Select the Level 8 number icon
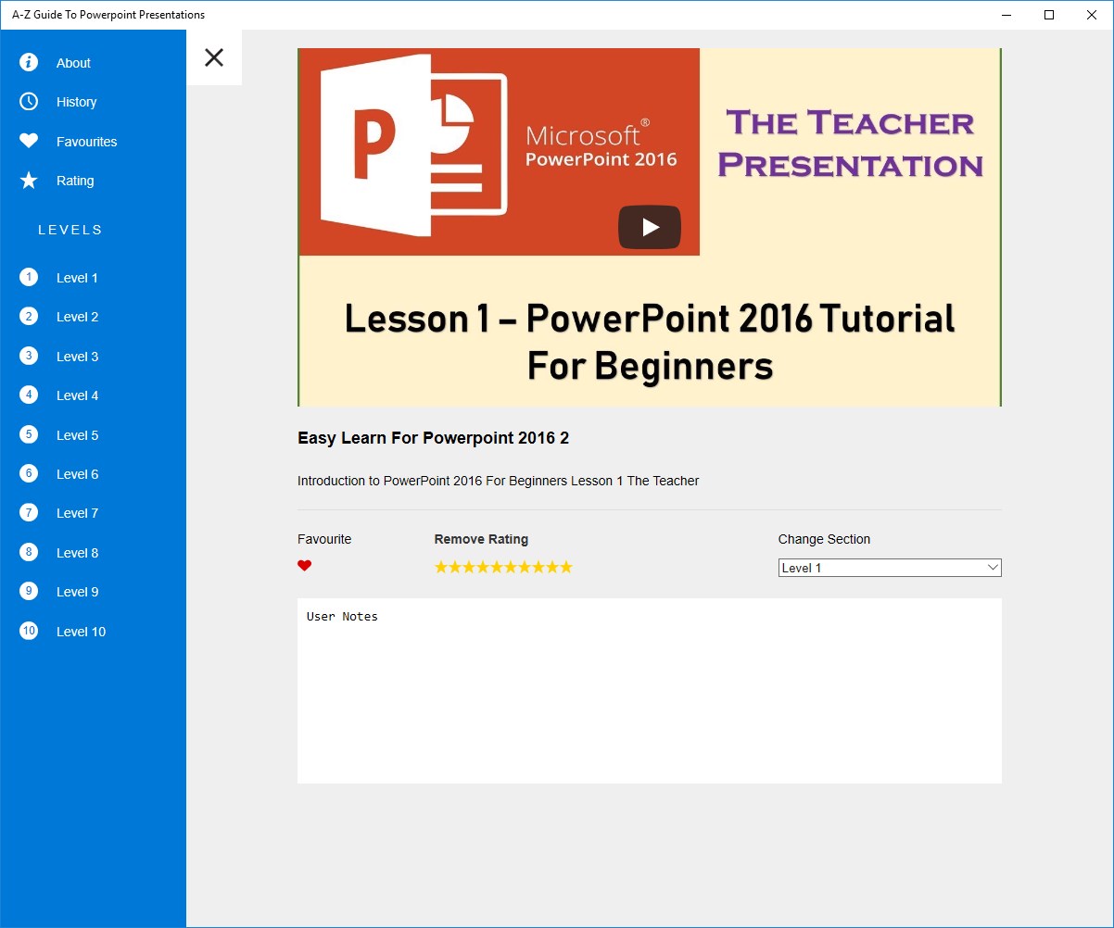This screenshot has height=928, width=1114. point(29,552)
